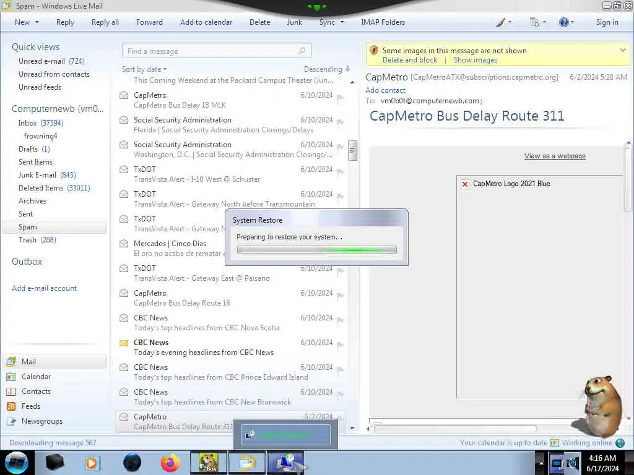
Task: Open CapMetro Bus Delay 18 MLK message
Action: (x=232, y=100)
